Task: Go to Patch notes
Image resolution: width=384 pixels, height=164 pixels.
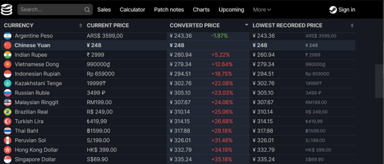Action: coord(169,10)
